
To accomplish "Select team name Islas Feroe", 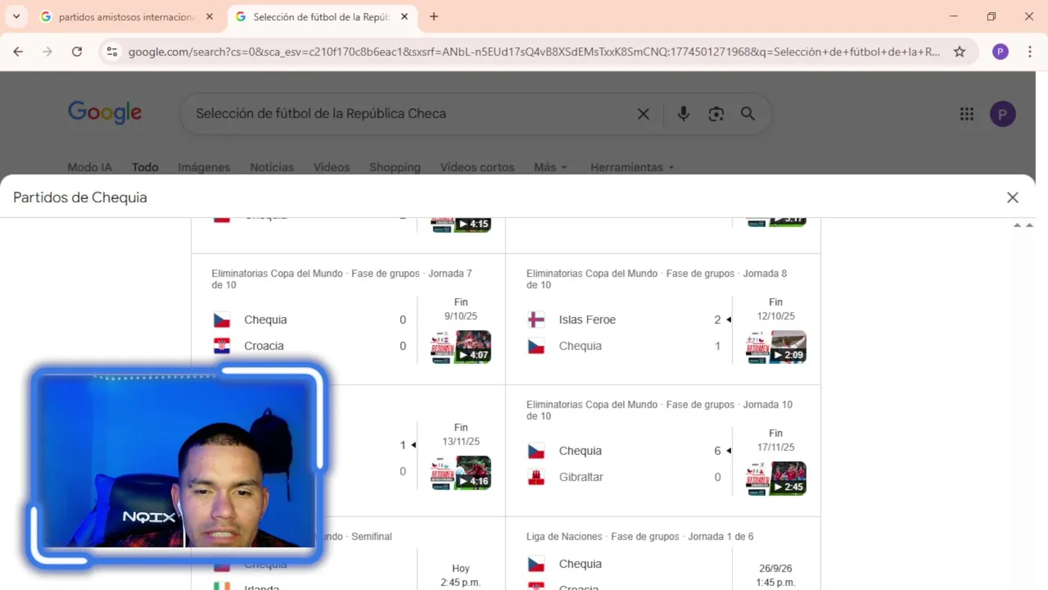I will coord(587,320).
